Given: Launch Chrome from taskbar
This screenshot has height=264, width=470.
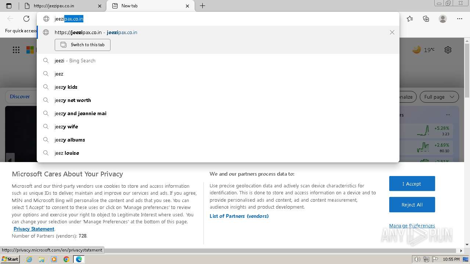Looking at the screenshot, I should [x=66, y=259].
